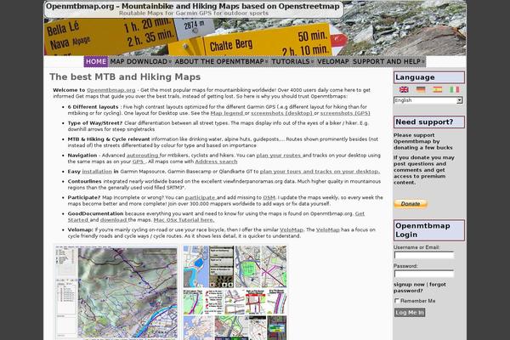Open the Openmtbmap.org welcome link

click(110, 90)
